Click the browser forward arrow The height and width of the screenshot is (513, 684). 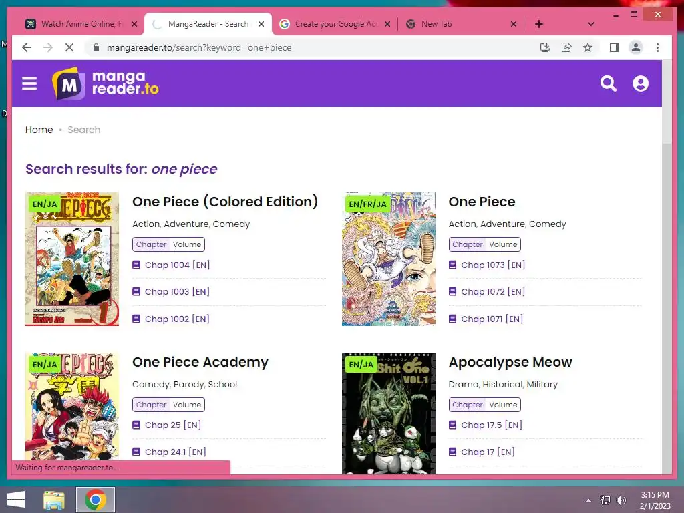click(x=48, y=47)
